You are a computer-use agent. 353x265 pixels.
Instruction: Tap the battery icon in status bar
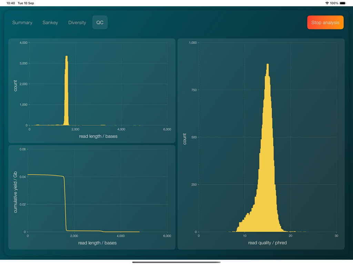(343, 3)
